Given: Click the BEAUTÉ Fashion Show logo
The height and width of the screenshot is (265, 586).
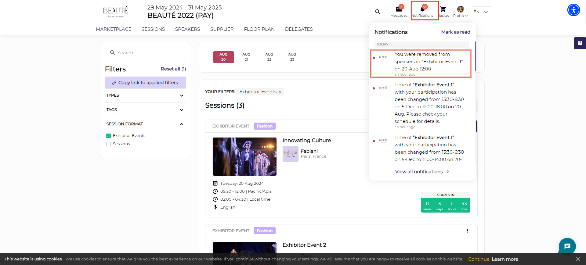Looking at the screenshot, I should coord(115,12).
